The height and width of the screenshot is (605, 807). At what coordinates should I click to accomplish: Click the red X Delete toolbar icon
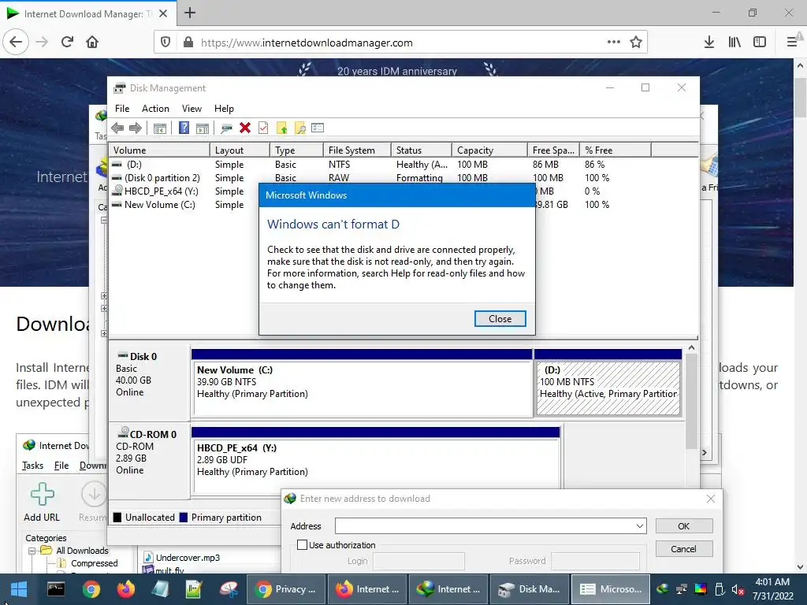tap(245, 128)
